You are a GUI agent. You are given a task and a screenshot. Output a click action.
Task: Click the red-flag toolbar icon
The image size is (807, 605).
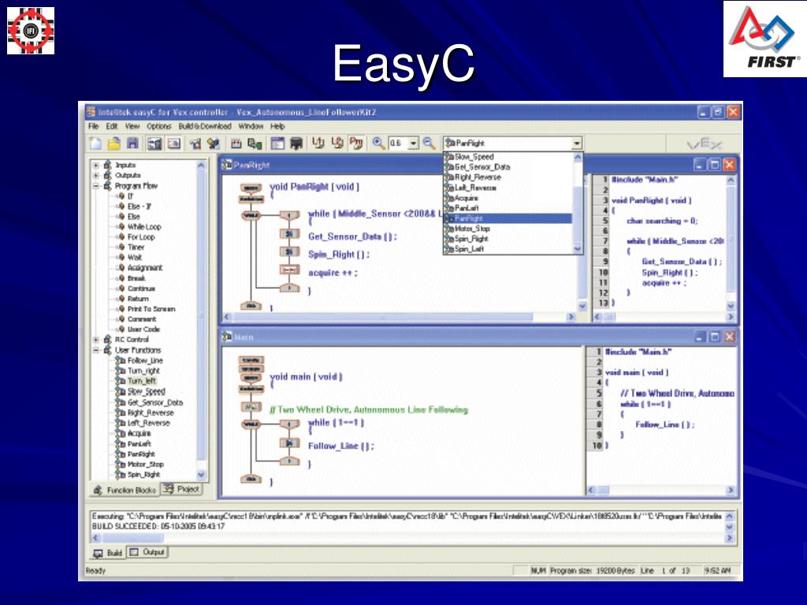pos(195,143)
